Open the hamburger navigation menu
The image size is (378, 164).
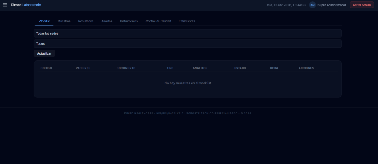click(5, 5)
